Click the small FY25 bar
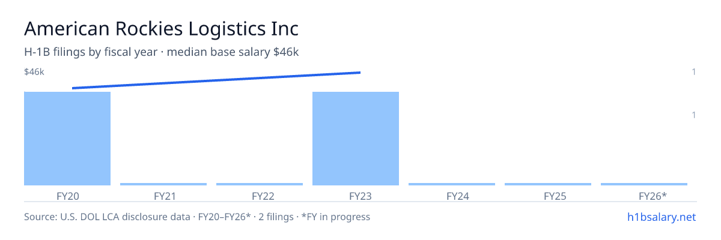The width and height of the screenshot is (721, 240). tap(548, 184)
